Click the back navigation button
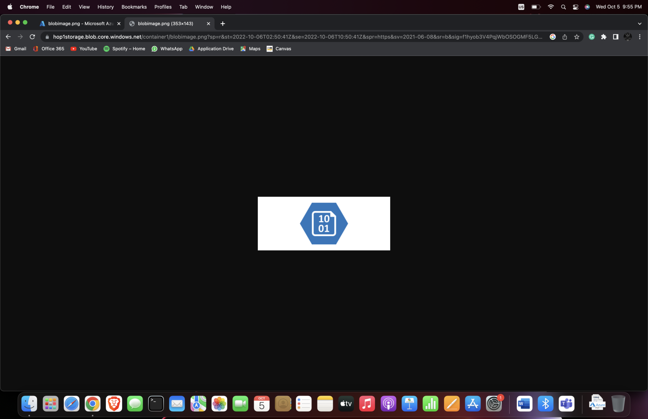The height and width of the screenshot is (419, 648). (x=8, y=37)
